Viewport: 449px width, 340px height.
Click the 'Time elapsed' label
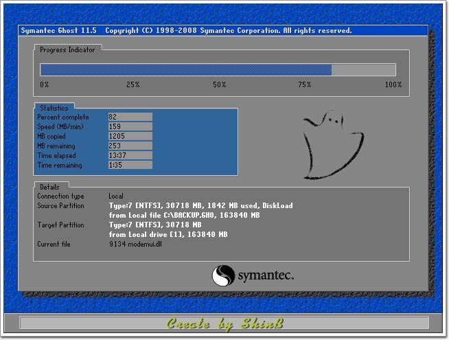click(57, 155)
